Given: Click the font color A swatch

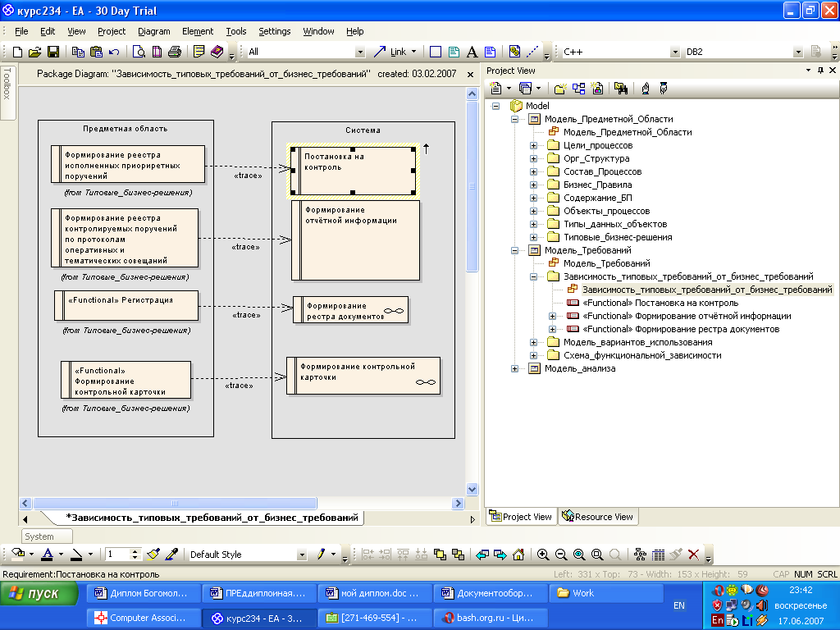Looking at the screenshot, I should (x=48, y=555).
